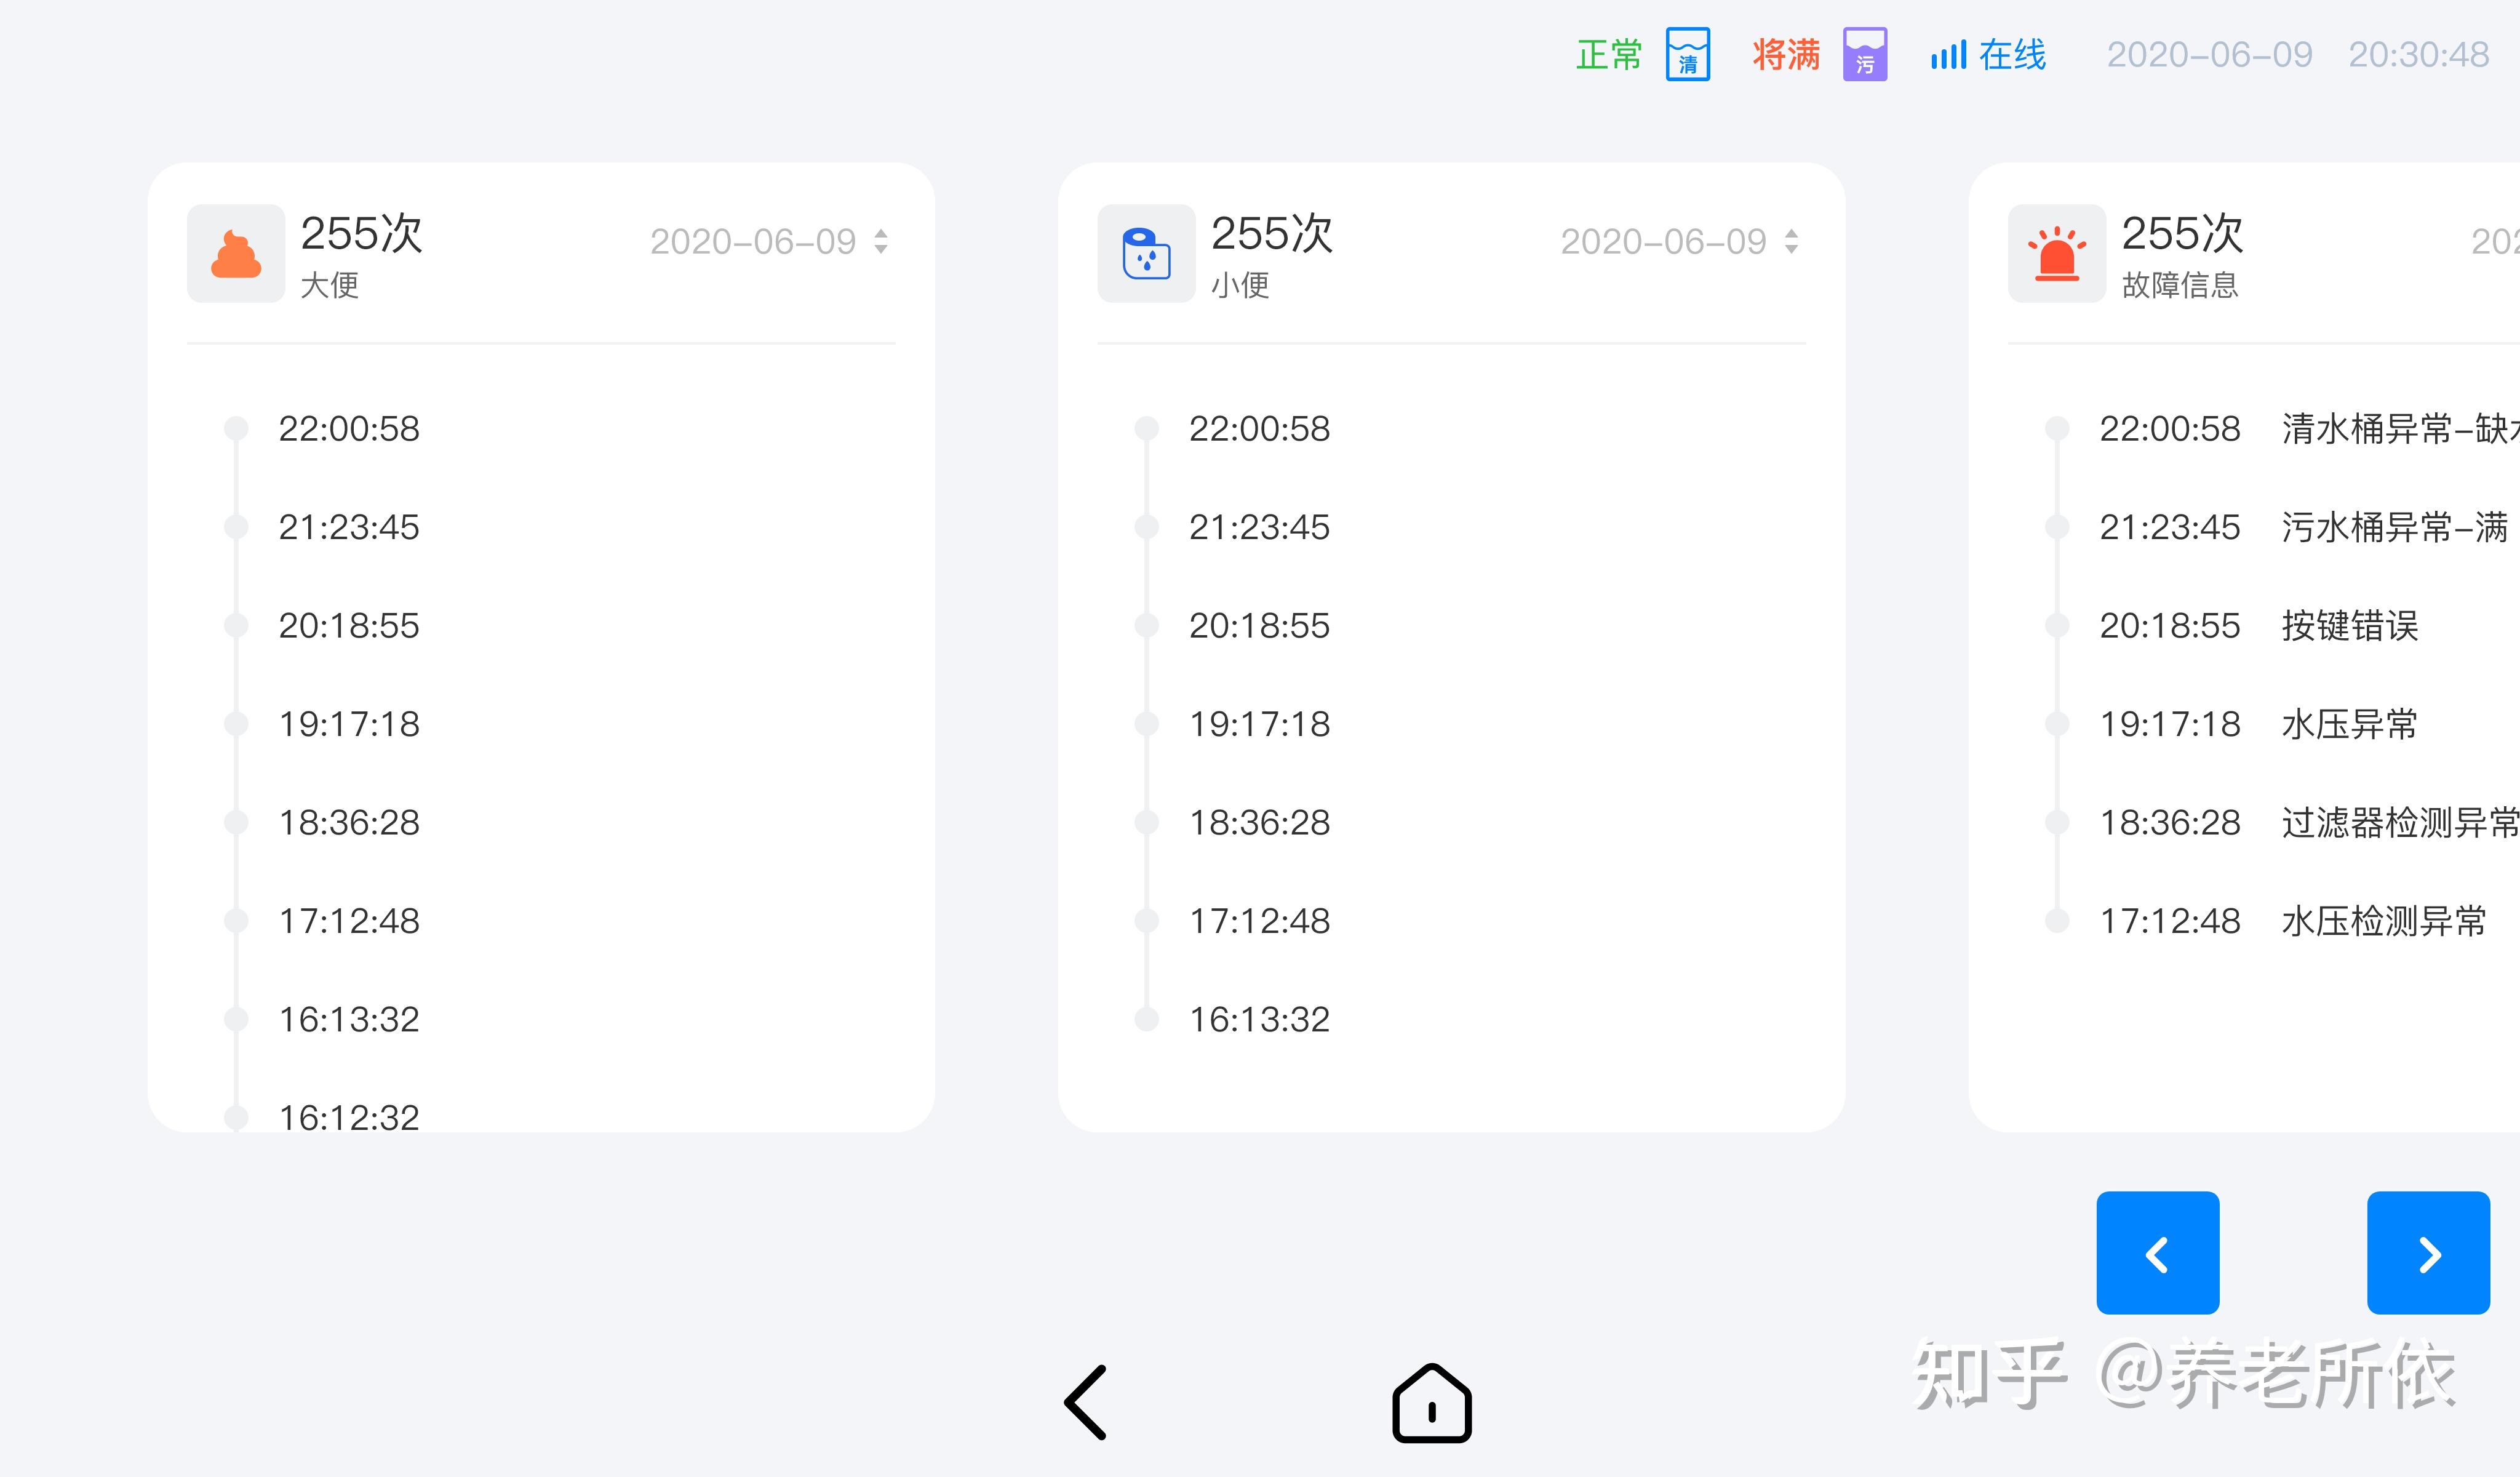Open the 水压检测异常 fault entry
This screenshot has width=2520, height=1477.
pyautogui.click(x=2383, y=921)
